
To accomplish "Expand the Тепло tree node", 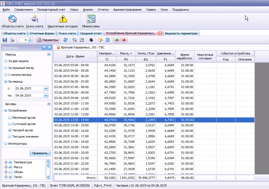I will [6, 177].
